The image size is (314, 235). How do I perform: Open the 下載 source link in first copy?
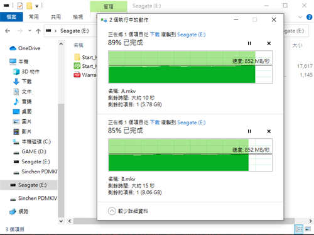pyautogui.click(x=155, y=35)
